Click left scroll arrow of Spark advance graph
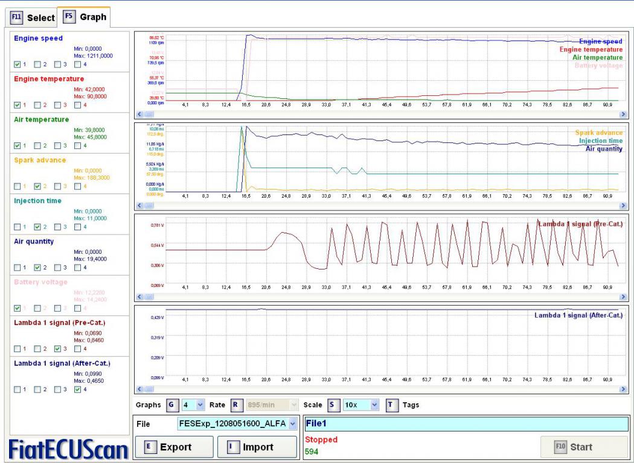634x463 pixels. (139, 205)
